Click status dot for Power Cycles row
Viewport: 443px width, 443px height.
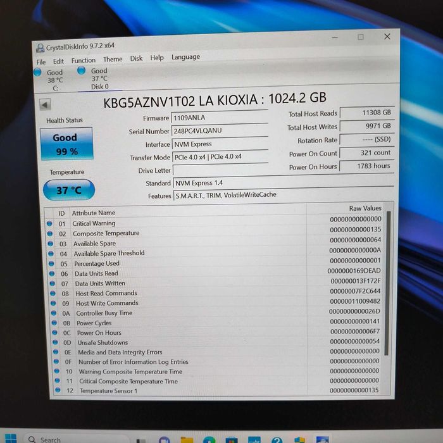pos(54,323)
